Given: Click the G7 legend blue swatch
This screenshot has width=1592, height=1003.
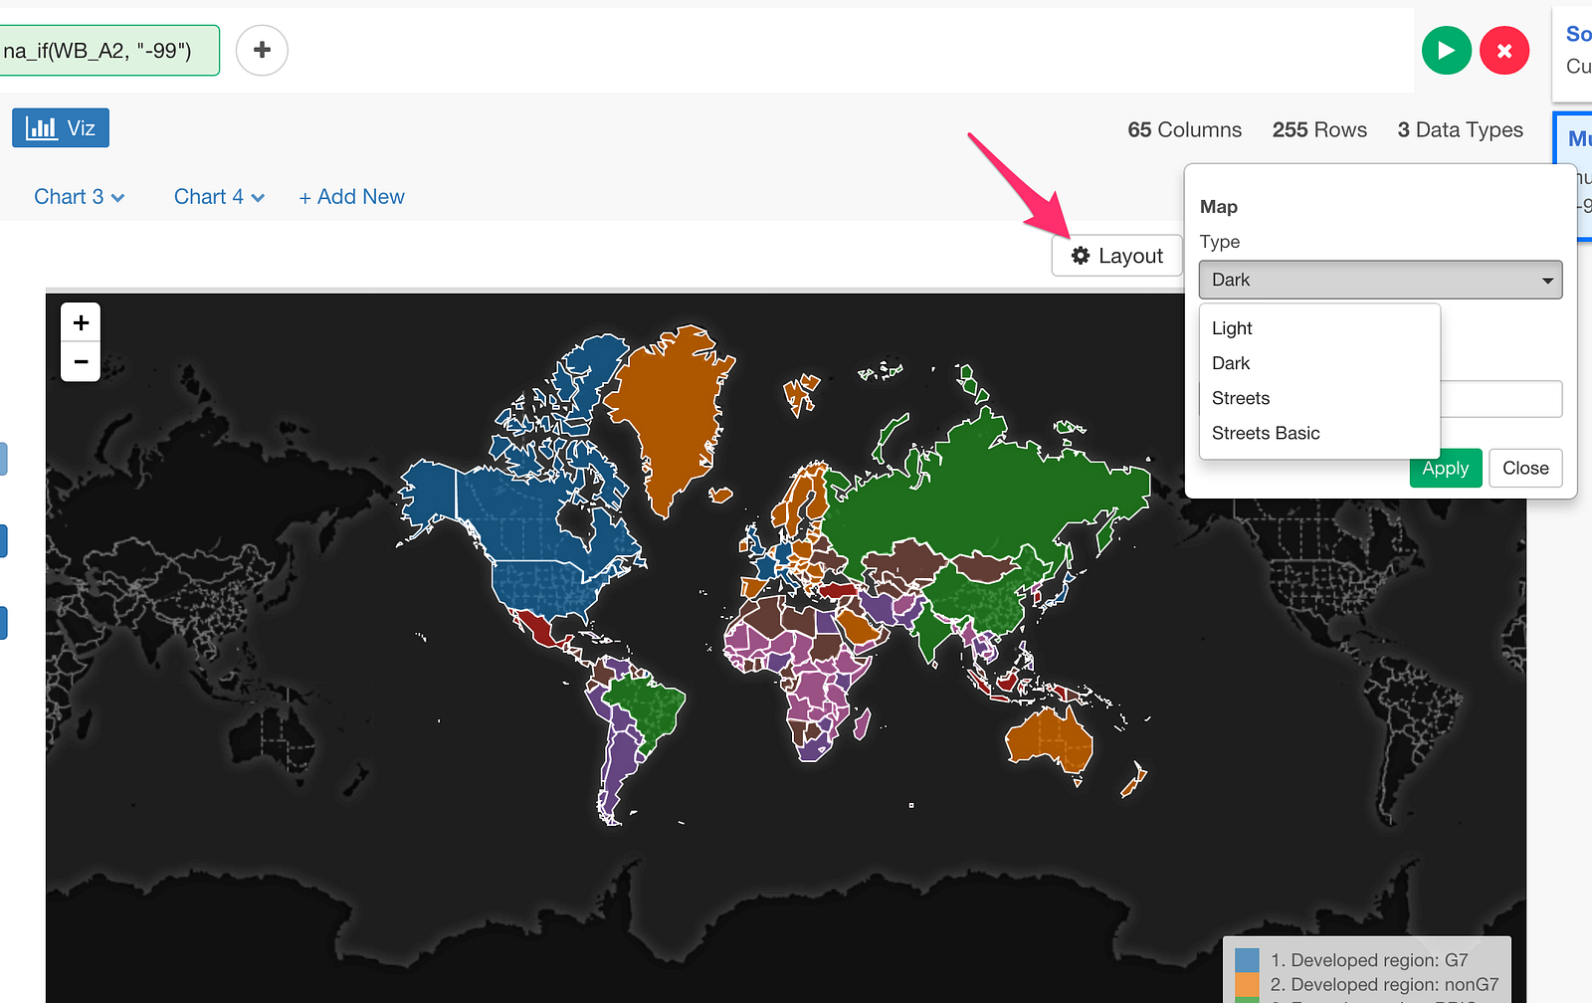Looking at the screenshot, I should tap(1247, 960).
